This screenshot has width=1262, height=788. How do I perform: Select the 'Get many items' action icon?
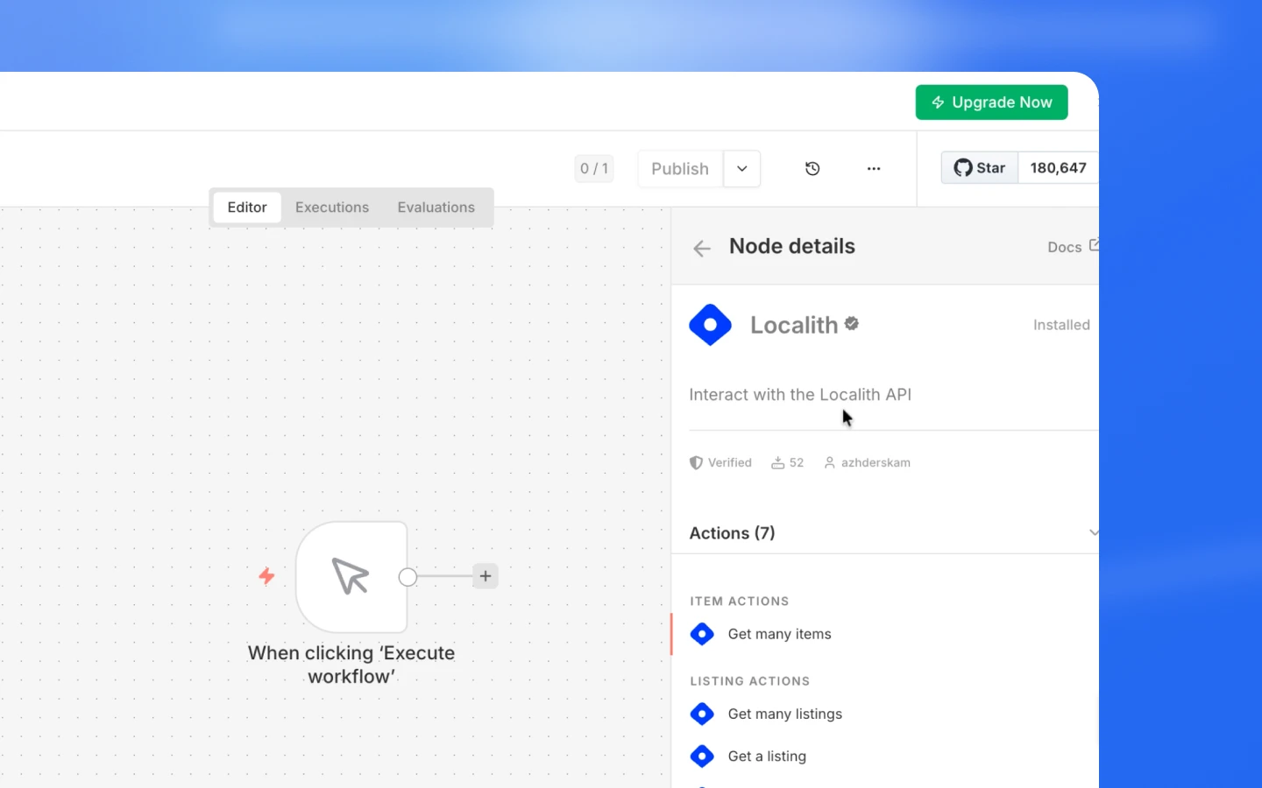pos(702,634)
